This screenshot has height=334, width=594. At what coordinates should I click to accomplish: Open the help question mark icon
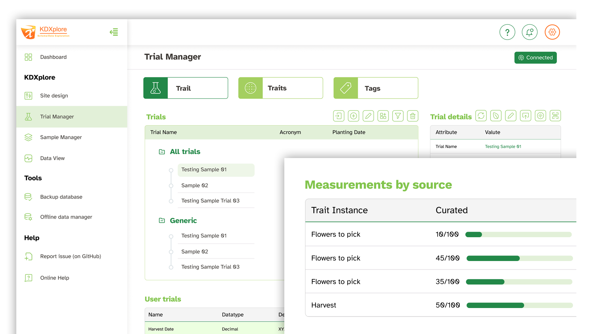(x=507, y=32)
